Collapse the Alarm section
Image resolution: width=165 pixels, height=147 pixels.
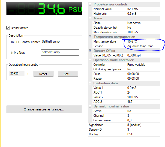[x=90, y=18]
